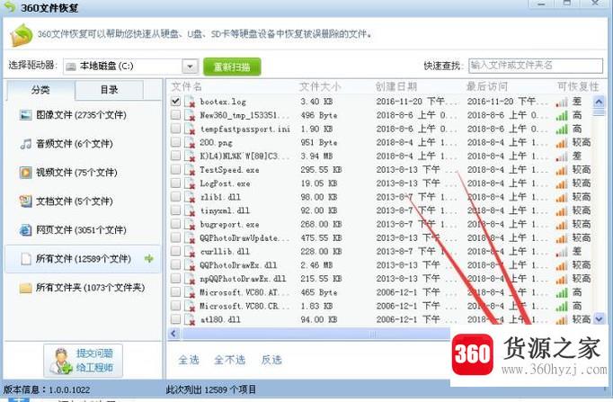Viewport: 613px width, 402px height.
Task: Select the npQQPhotoDrawEx.dll file name
Action: coord(243,279)
